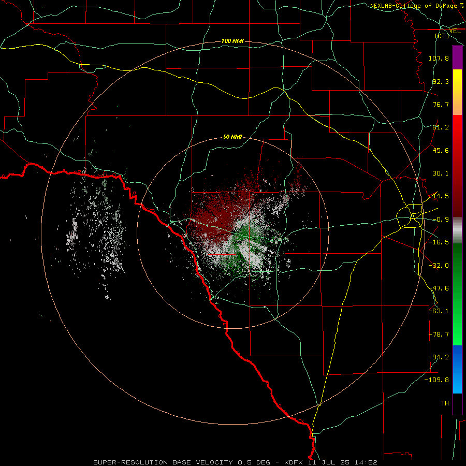Click the -78.7 velocity scale value

pyautogui.click(x=439, y=334)
